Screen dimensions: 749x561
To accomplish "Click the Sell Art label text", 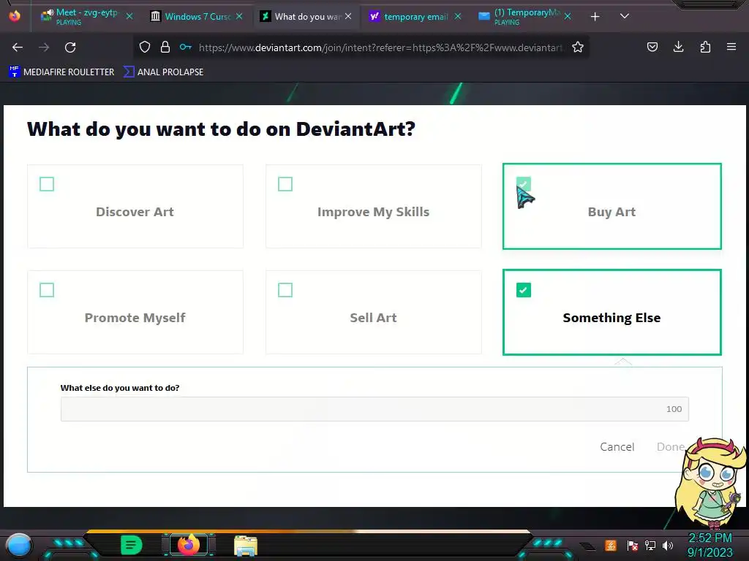I will [x=374, y=318].
